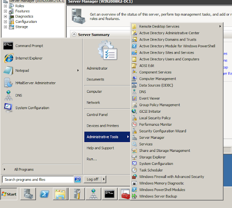Select Administrative Tools menu entry
The image size is (232, 208).
107,137
